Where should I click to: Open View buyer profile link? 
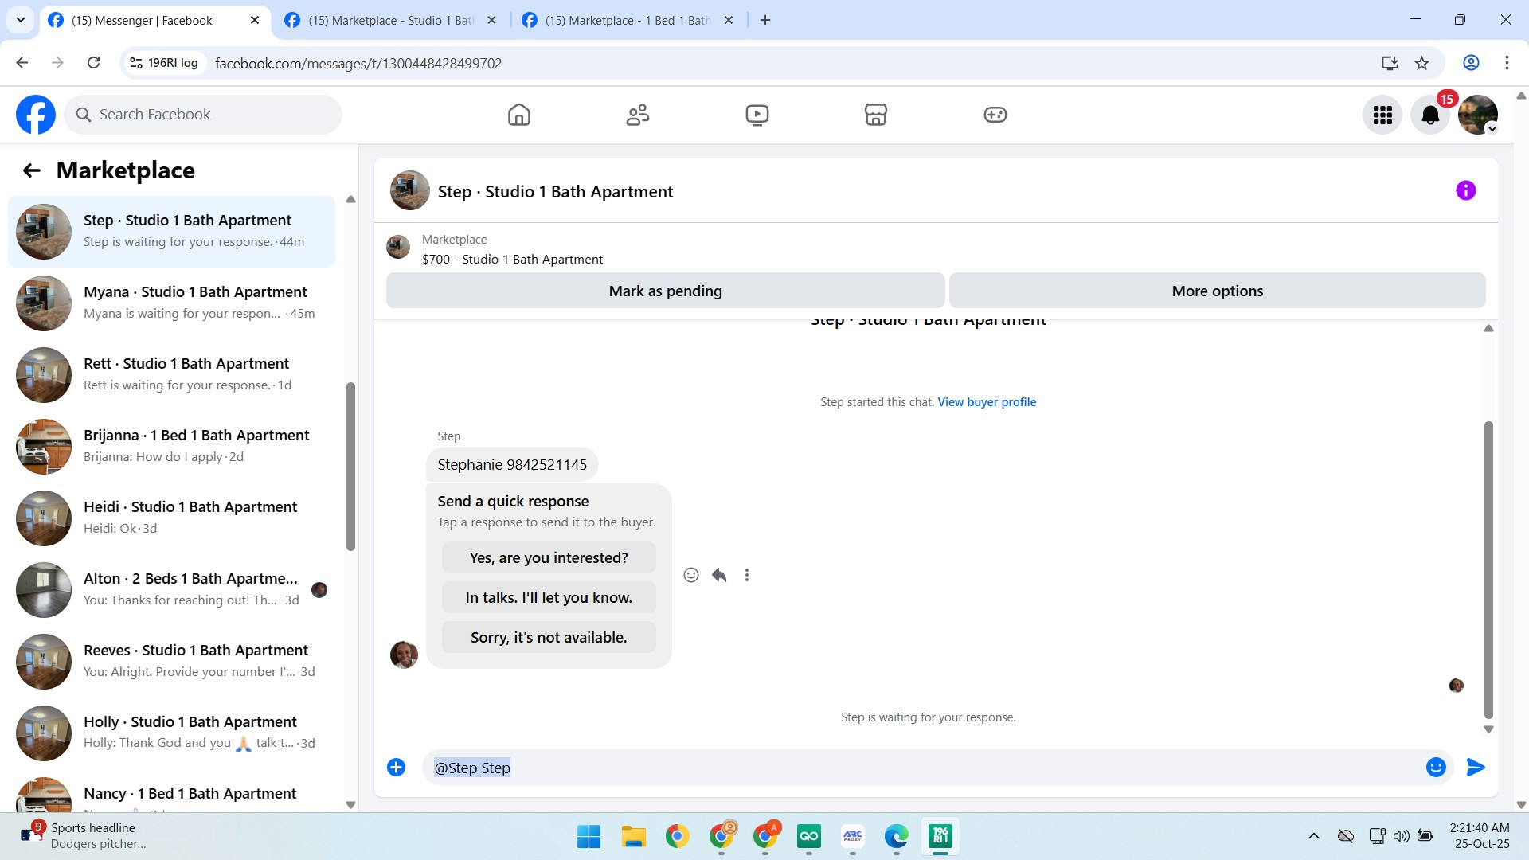987,402
